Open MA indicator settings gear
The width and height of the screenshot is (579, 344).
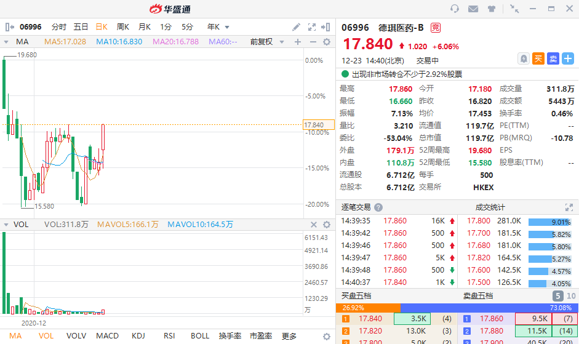(x=327, y=42)
